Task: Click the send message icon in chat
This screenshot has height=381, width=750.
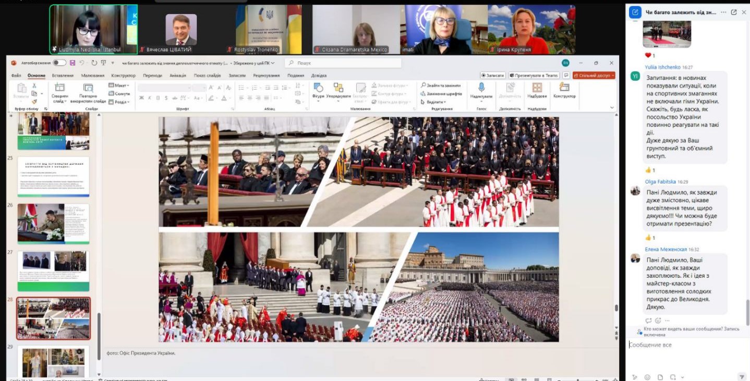Action: (742, 377)
